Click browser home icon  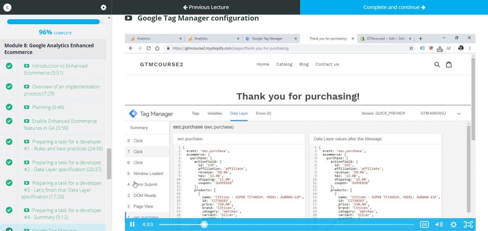[x=157, y=48]
